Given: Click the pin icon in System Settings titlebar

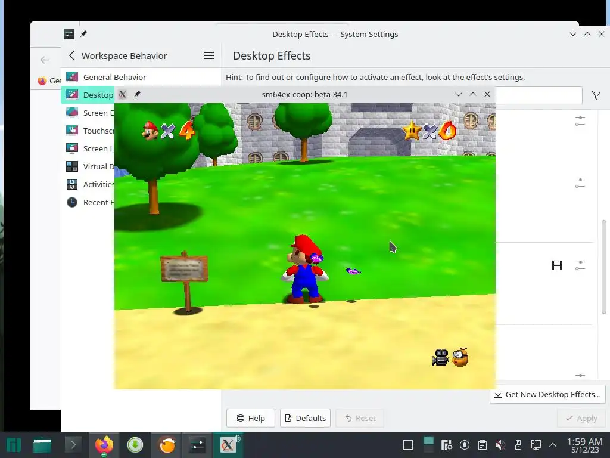Looking at the screenshot, I should point(83,34).
